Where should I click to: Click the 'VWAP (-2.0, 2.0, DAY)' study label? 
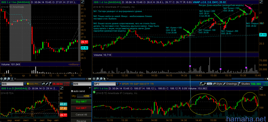pos(205,3)
